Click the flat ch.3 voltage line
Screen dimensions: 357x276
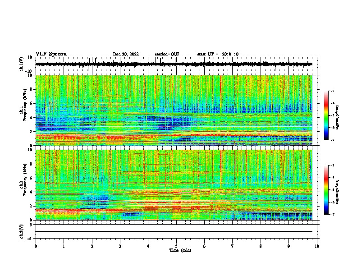(174, 231)
